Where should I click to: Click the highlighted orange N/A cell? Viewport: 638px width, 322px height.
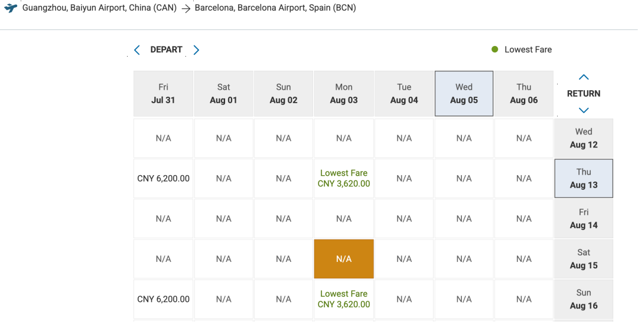pos(344,259)
